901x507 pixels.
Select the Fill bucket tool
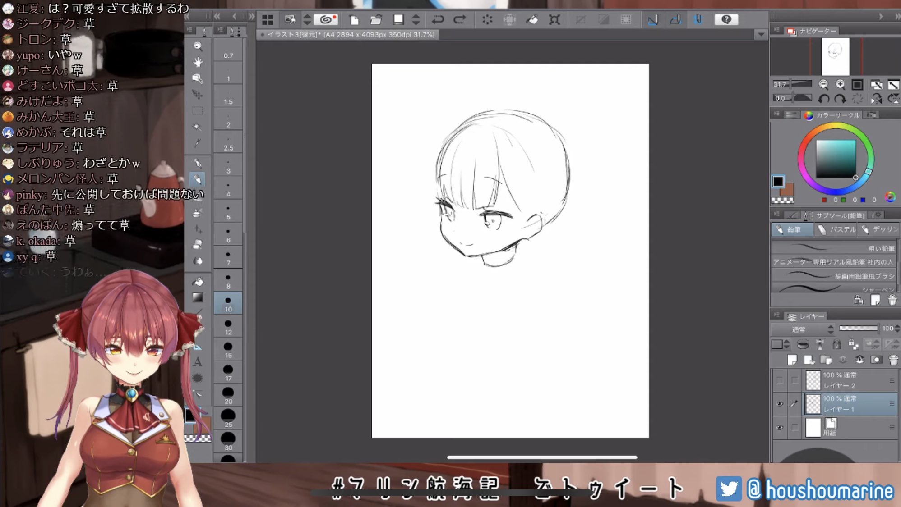[x=198, y=282]
